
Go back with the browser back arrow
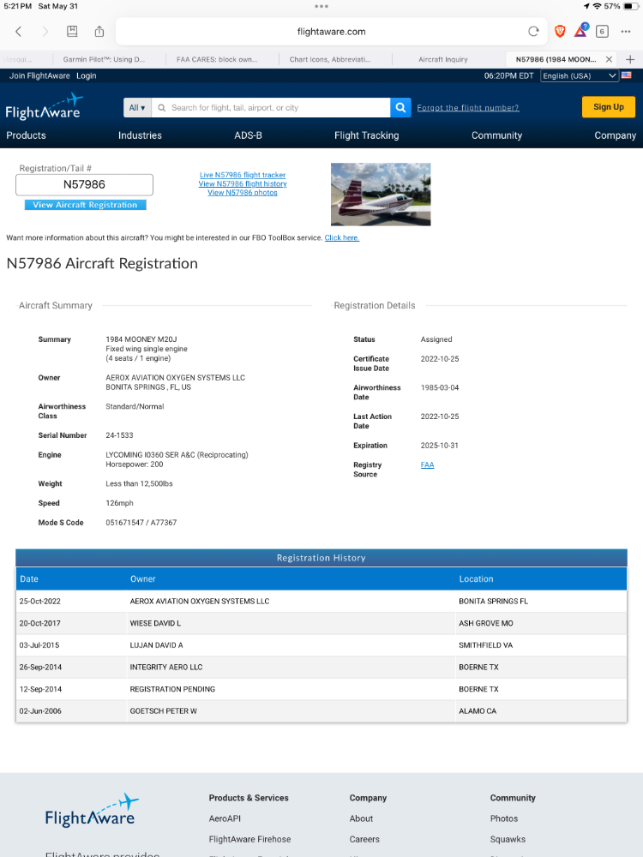click(x=19, y=32)
